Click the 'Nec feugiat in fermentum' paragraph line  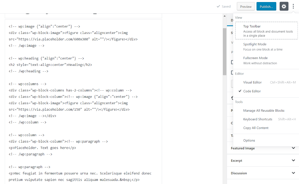(x=80, y=173)
